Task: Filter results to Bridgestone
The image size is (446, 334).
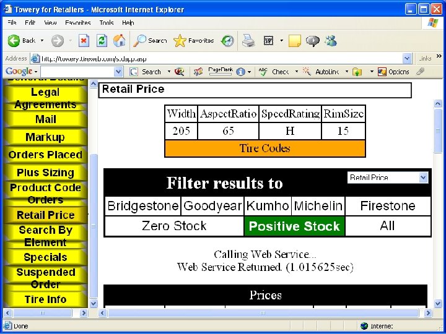Action: [143, 206]
